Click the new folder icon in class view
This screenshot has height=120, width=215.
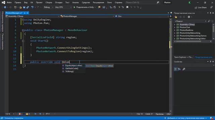pyautogui.click(x=176, y=17)
